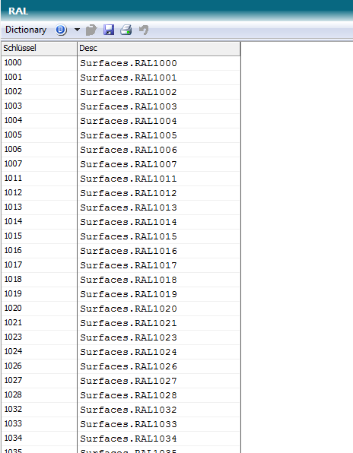This screenshot has height=453, width=353.
Task: Edit the Surfaces.RAL1034 description cell
Action: pos(159,439)
